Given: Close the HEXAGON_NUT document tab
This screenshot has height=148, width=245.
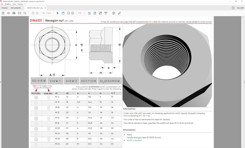Looking at the screenshot, I should [45, 8].
